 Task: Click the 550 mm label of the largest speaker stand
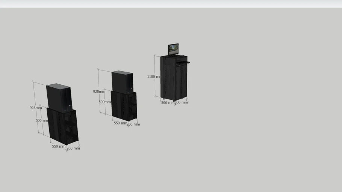click(x=59, y=147)
